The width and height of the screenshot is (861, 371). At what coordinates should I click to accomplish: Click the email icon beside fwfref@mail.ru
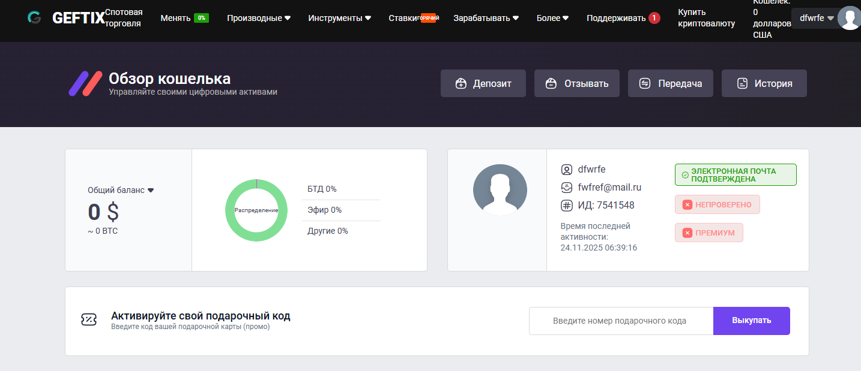(x=566, y=187)
